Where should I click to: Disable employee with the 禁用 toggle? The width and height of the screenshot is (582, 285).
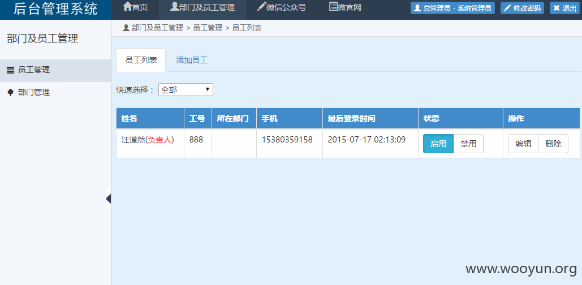(x=468, y=144)
